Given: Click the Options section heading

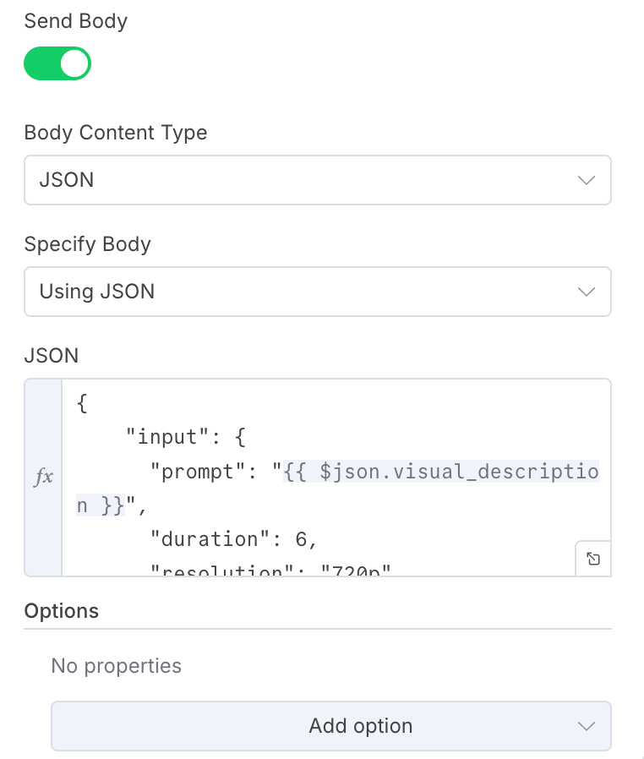Looking at the screenshot, I should click(x=62, y=611).
